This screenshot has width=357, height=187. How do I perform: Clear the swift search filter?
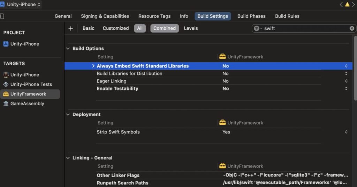click(x=352, y=29)
